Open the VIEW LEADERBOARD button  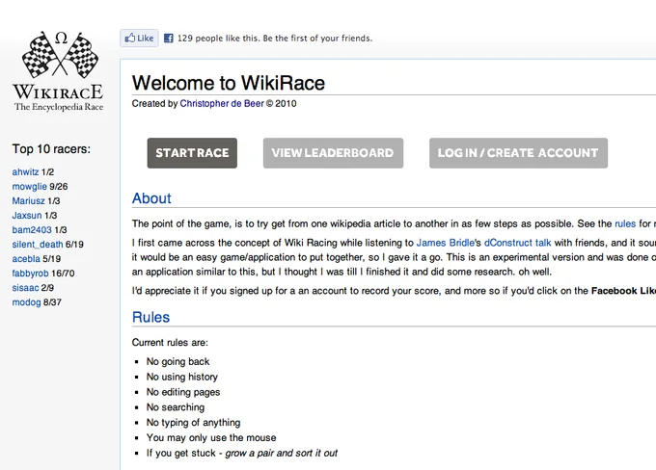tap(333, 153)
